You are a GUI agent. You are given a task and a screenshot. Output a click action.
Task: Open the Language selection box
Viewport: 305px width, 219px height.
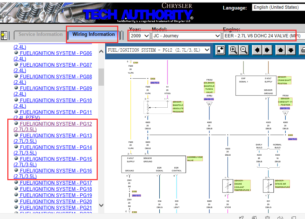[x=278, y=7]
